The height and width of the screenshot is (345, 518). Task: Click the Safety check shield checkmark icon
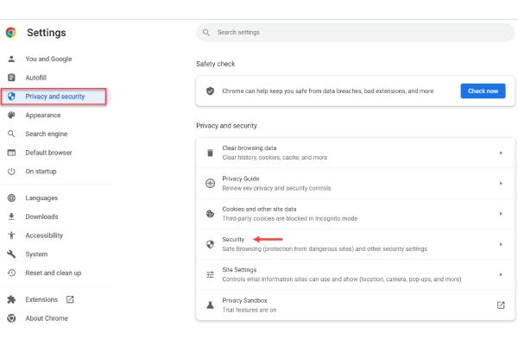click(x=210, y=91)
